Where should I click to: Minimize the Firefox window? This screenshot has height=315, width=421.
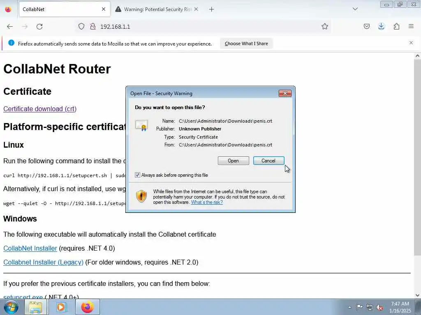tap(386, 4)
